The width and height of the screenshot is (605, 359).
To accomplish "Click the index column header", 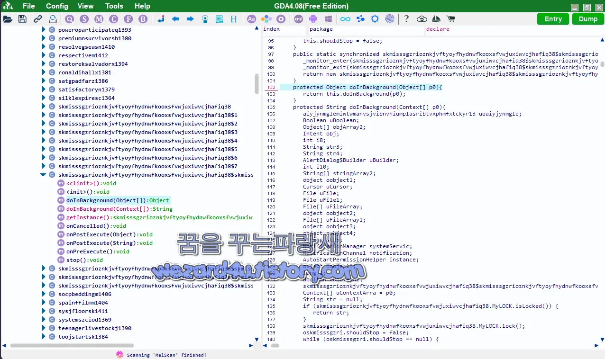I will pyautogui.click(x=284, y=29).
